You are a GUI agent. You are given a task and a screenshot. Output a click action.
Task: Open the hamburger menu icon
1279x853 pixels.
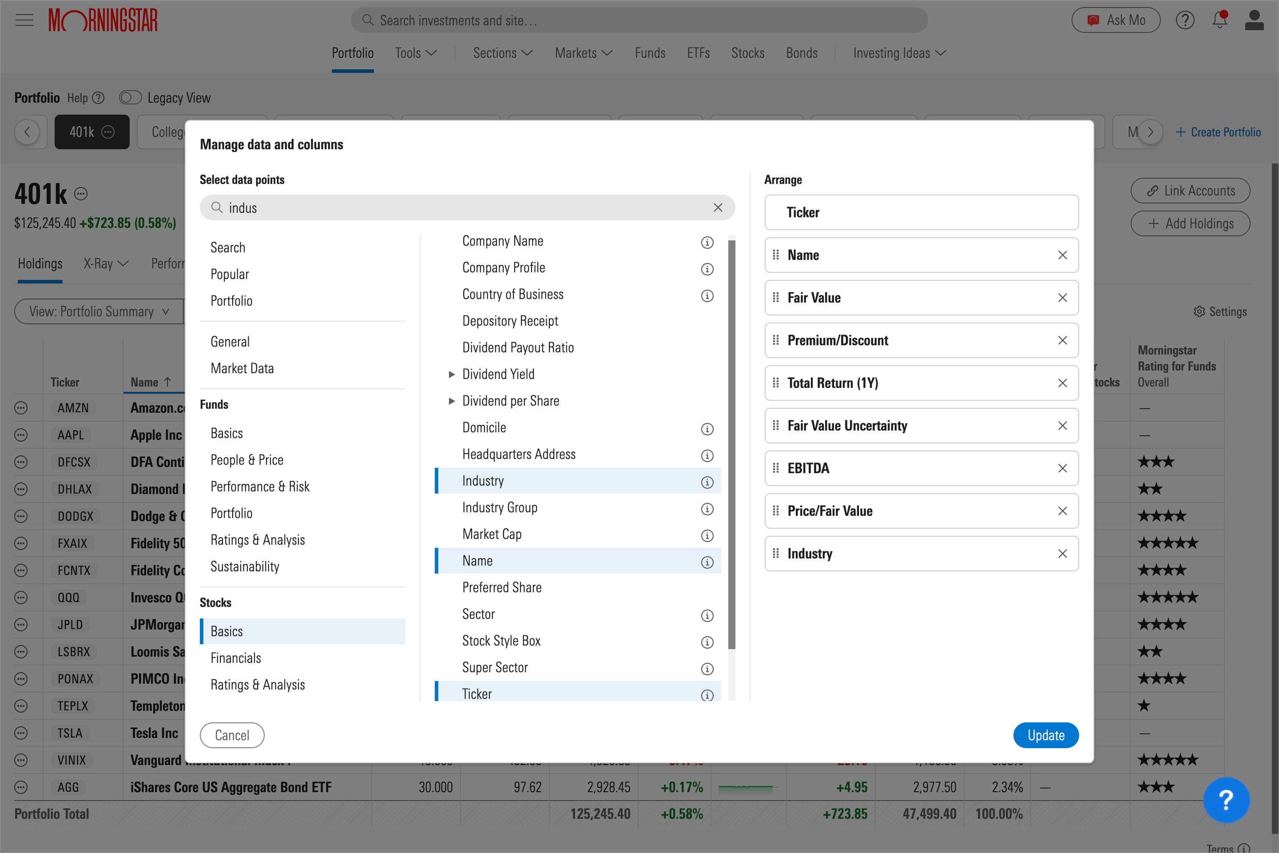[24, 21]
